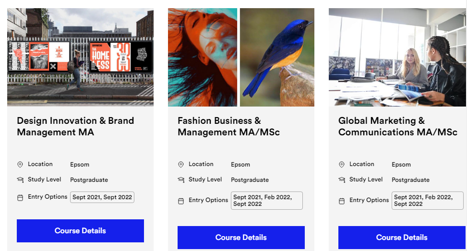The height and width of the screenshot is (251, 467).
Task: Click Fashion Business entry options date box
Action: point(266,201)
